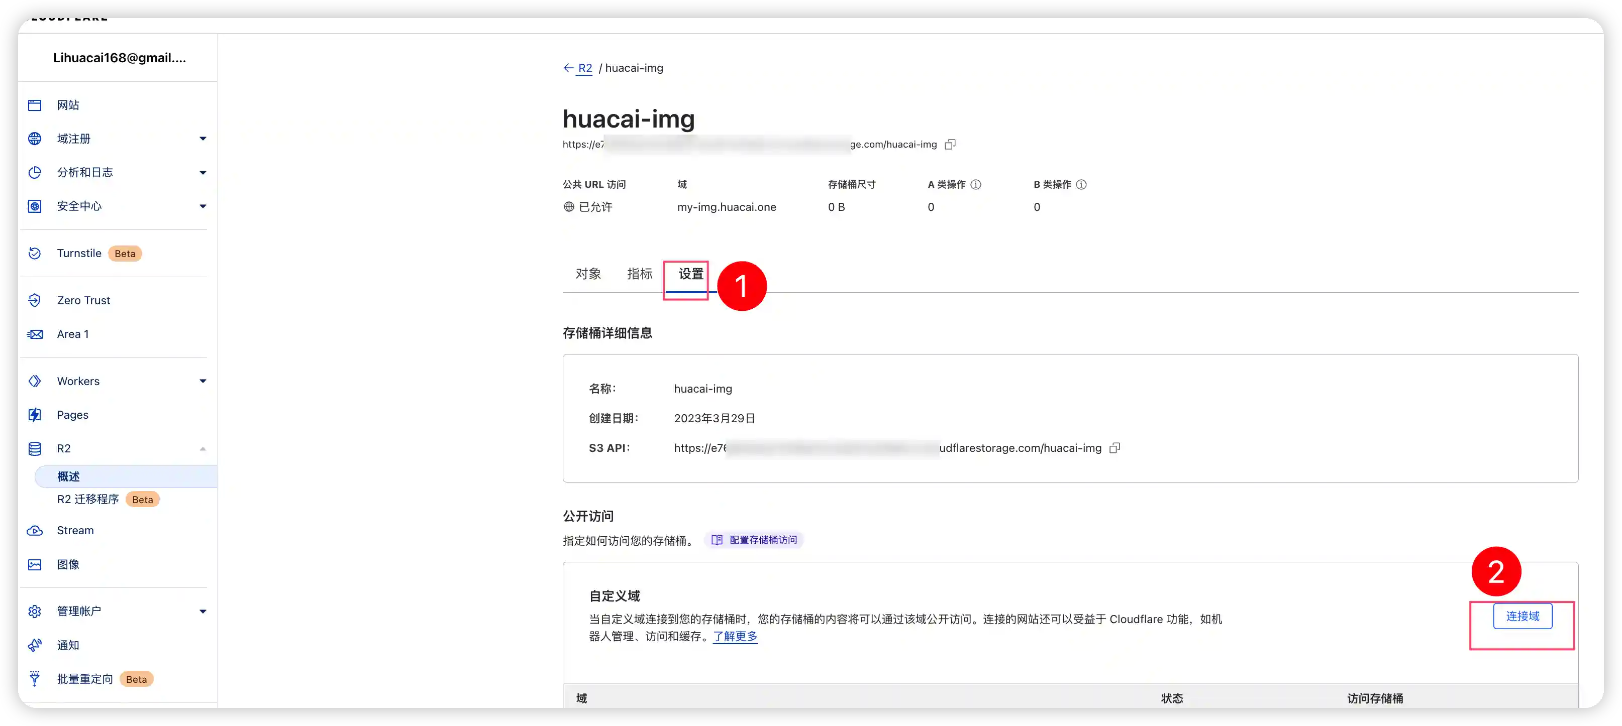Screen dimensions: 1622x726
Task: Click the 连接域 button
Action: (x=1522, y=616)
